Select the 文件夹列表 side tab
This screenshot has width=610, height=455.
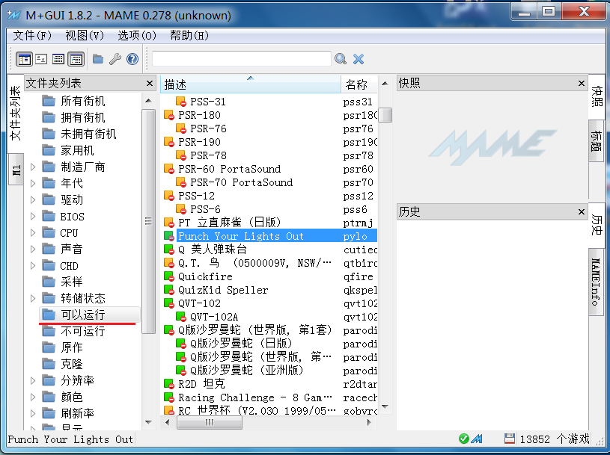point(15,113)
